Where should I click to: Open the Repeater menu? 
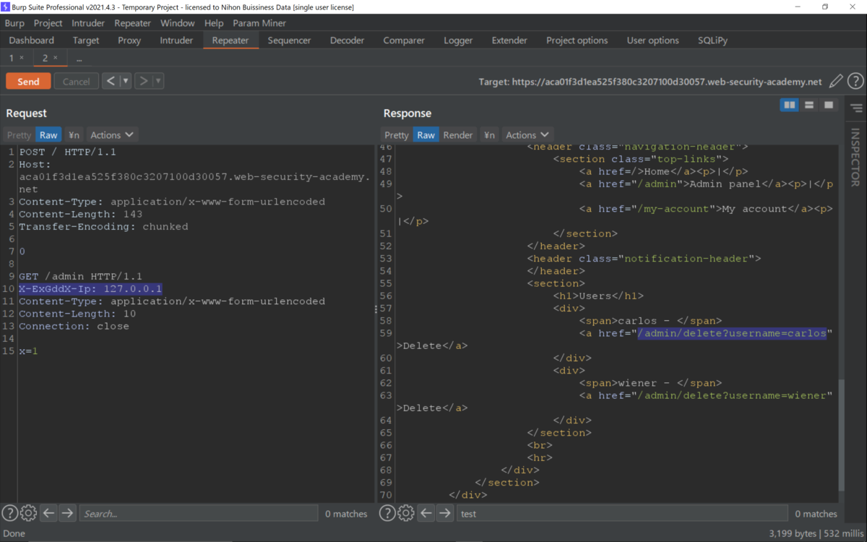pyautogui.click(x=133, y=23)
